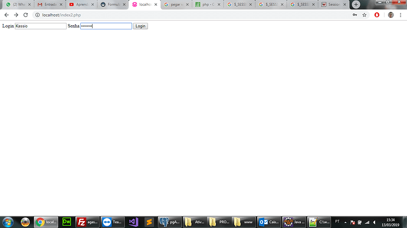Click the Opera extension icon

pyautogui.click(x=377, y=15)
